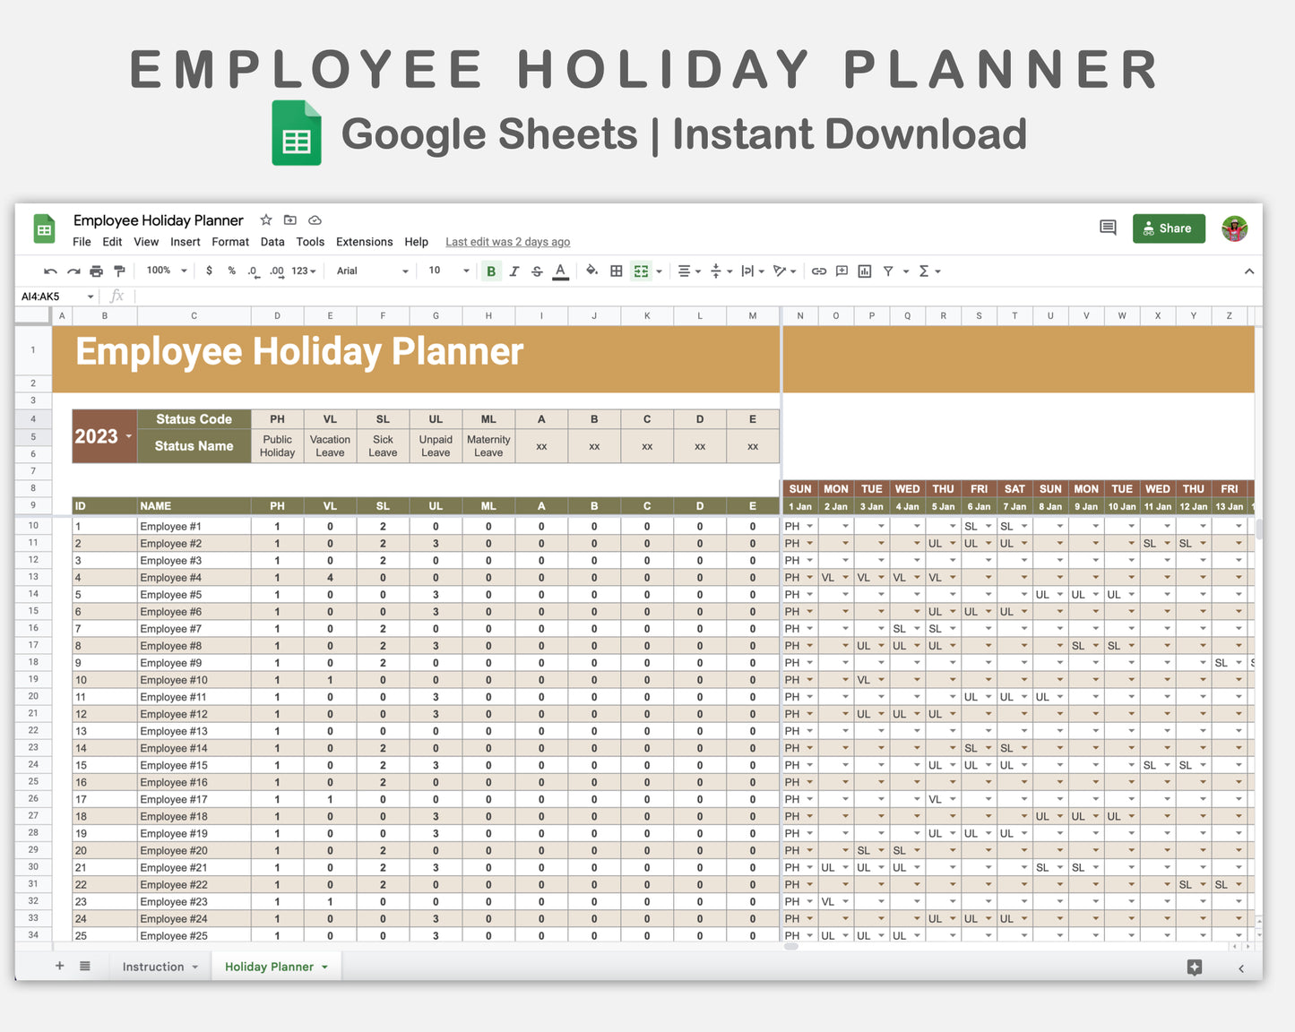Open the text color picker
Viewport: 1295px width, 1032px height.
560,271
